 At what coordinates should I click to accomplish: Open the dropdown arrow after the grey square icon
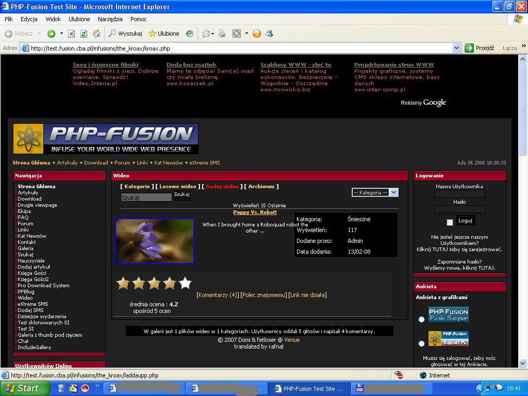[246, 34]
